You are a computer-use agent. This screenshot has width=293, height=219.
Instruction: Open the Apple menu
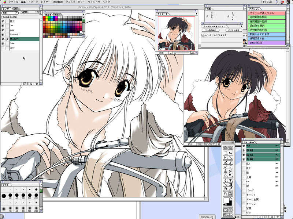(x=4, y=2)
